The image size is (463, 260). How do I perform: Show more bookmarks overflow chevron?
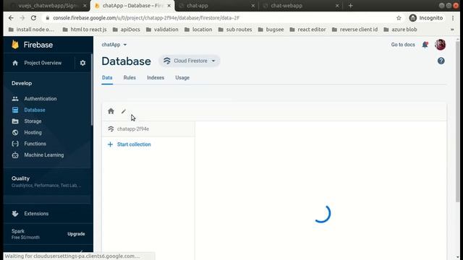[x=452, y=30]
